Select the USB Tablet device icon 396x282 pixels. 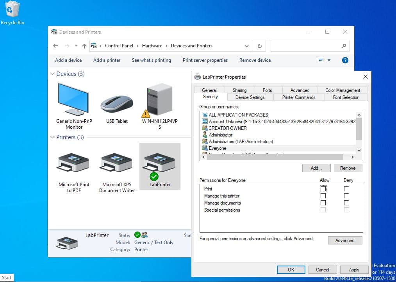[x=117, y=104]
